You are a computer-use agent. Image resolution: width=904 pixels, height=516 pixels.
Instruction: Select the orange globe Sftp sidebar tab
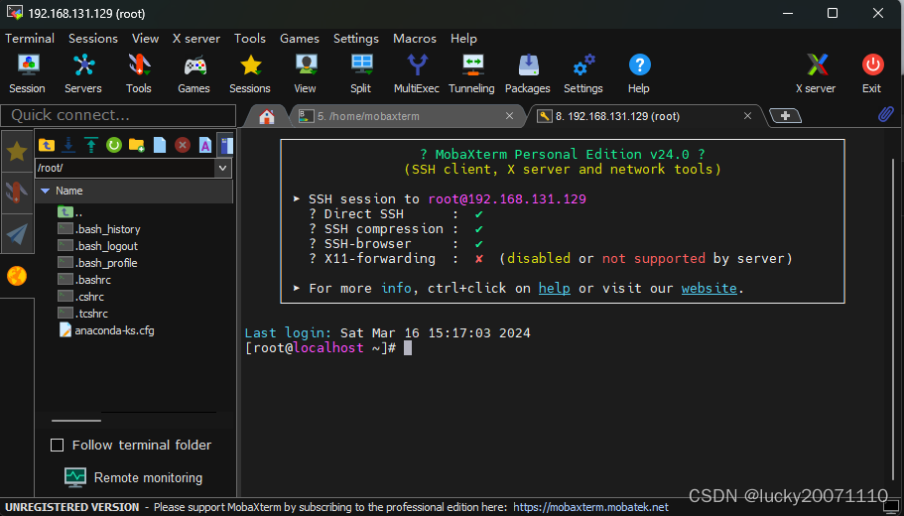coord(17,276)
